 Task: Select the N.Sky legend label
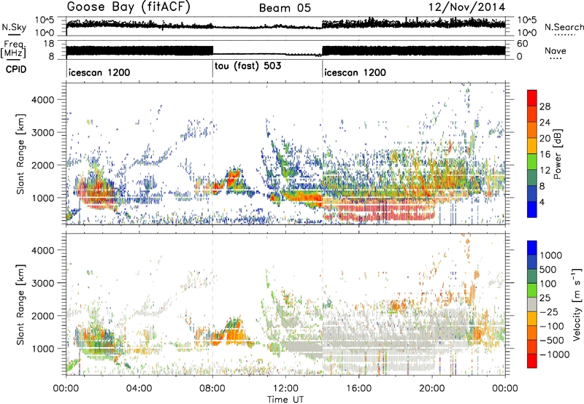tap(14, 27)
